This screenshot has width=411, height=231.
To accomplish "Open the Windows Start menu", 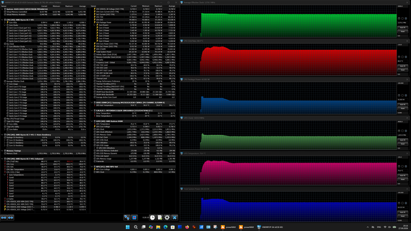I will point(128,227).
